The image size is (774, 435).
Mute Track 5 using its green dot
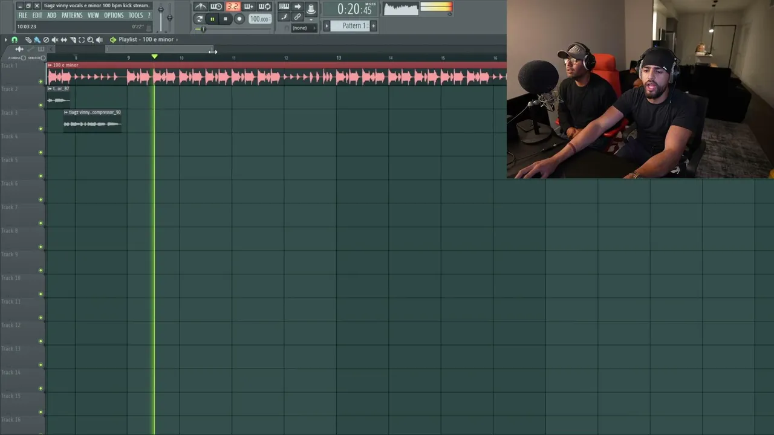(41, 176)
